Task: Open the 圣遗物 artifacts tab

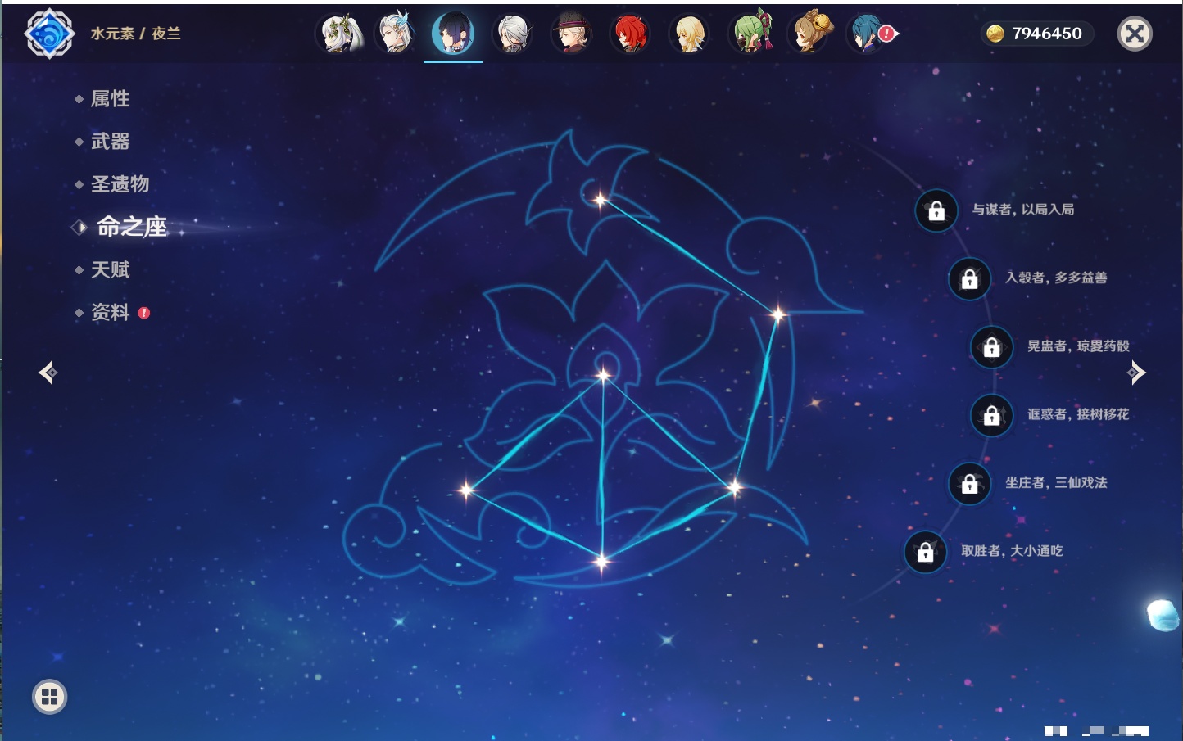Action: pos(120,184)
